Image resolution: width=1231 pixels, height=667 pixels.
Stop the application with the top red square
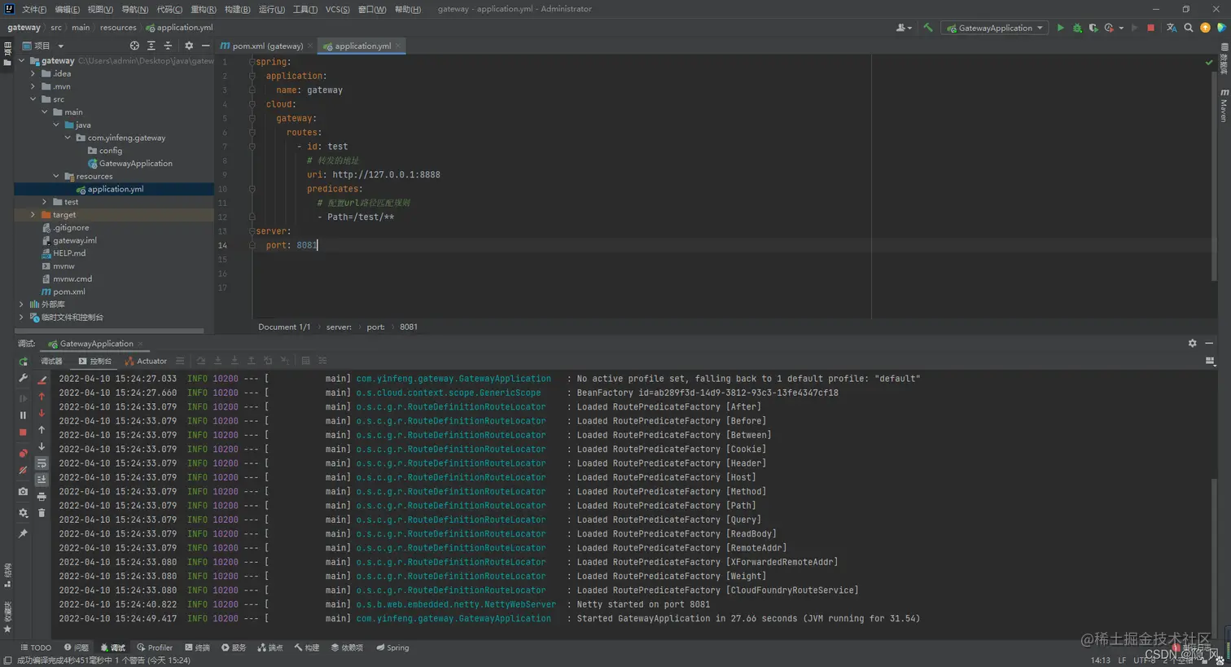click(1150, 28)
